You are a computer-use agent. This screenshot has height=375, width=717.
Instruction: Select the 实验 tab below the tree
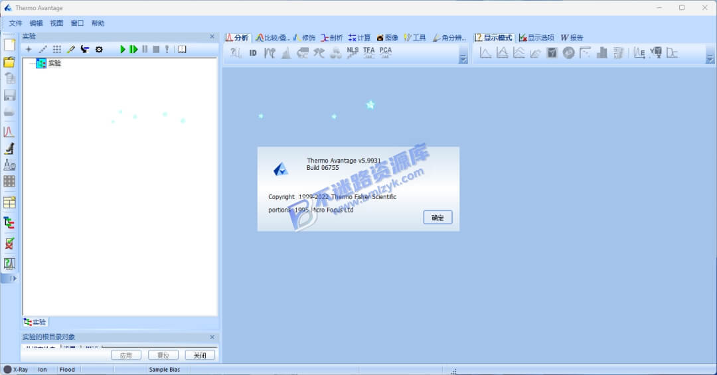pos(35,323)
